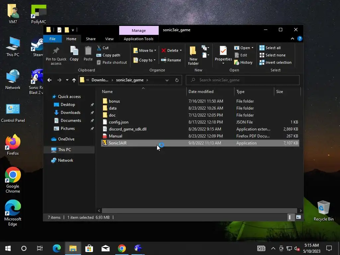Click the Paste icon in ribbon

click(88, 53)
